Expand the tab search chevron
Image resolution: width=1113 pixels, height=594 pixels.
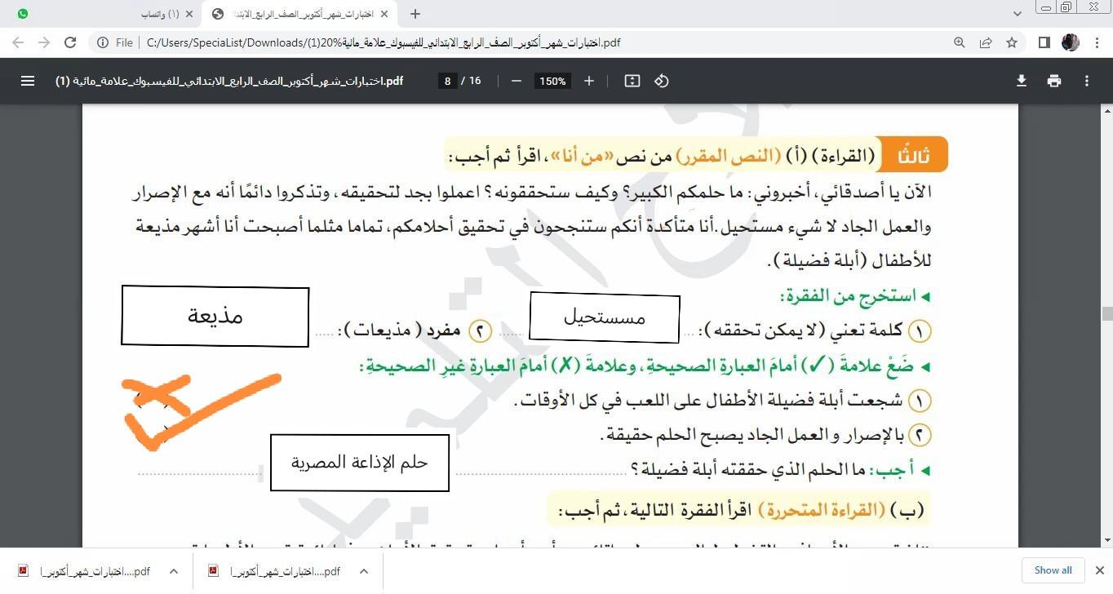click(x=1018, y=14)
